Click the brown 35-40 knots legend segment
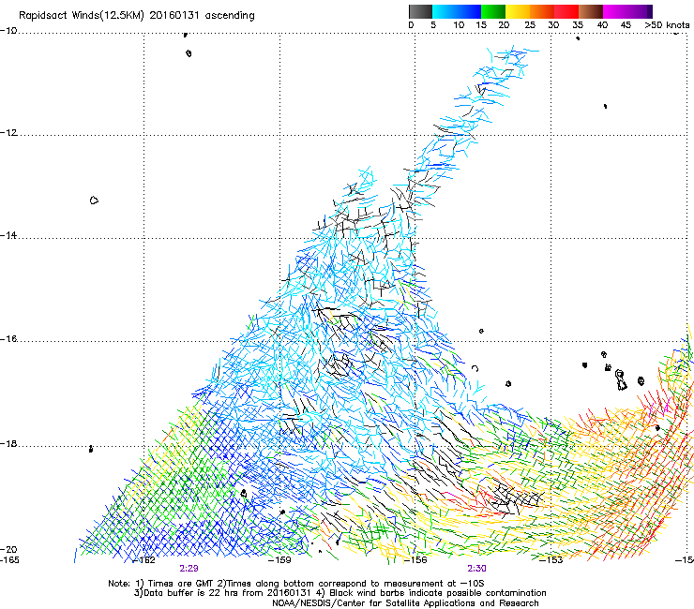 tap(591, 11)
